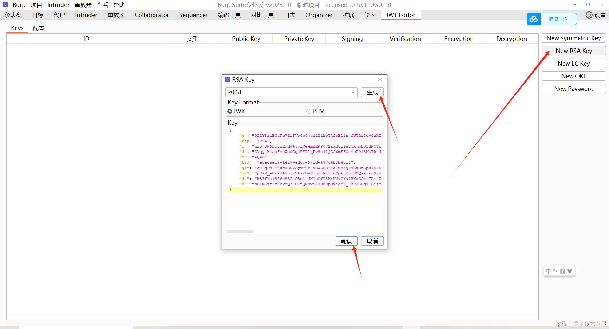Click the 生成 generate button
Screen dimensions: 609x329
point(372,92)
